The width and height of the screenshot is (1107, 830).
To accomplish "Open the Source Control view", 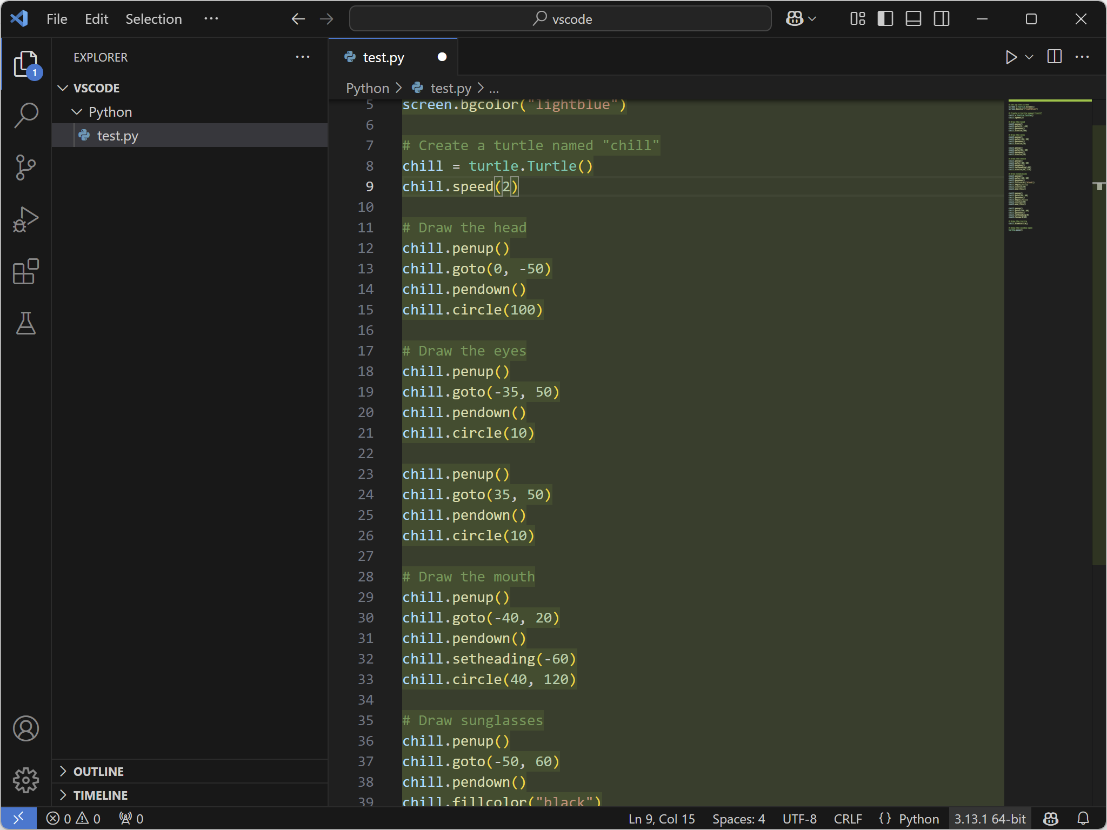I will (x=25, y=168).
